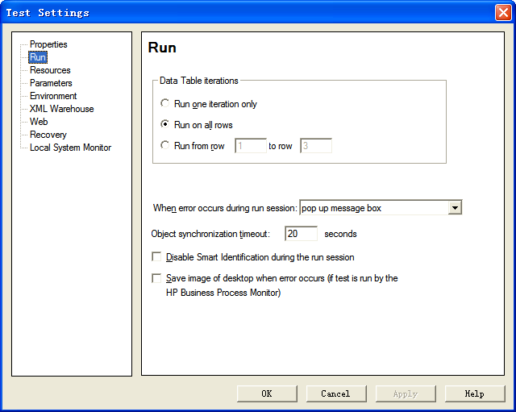The width and height of the screenshot is (516, 412).
Task: Open Help for Test Settings
Action: point(475,393)
